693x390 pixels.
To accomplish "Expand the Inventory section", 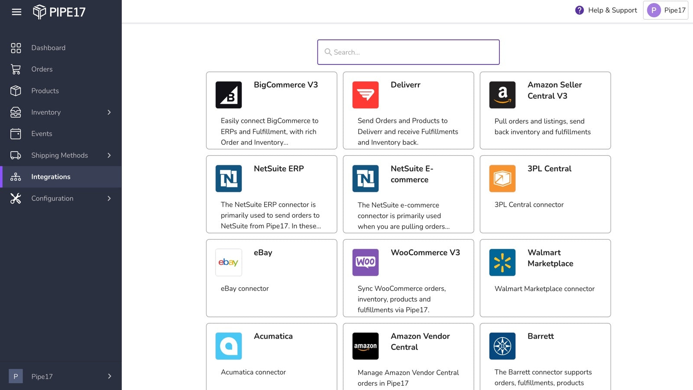I will [x=109, y=112].
